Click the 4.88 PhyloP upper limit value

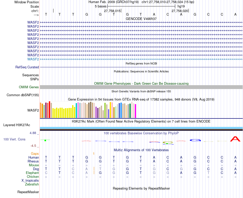click(33, 133)
